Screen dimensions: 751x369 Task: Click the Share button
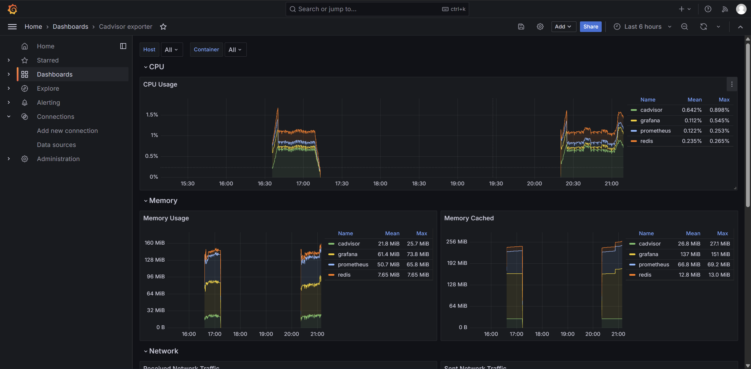[591, 27]
